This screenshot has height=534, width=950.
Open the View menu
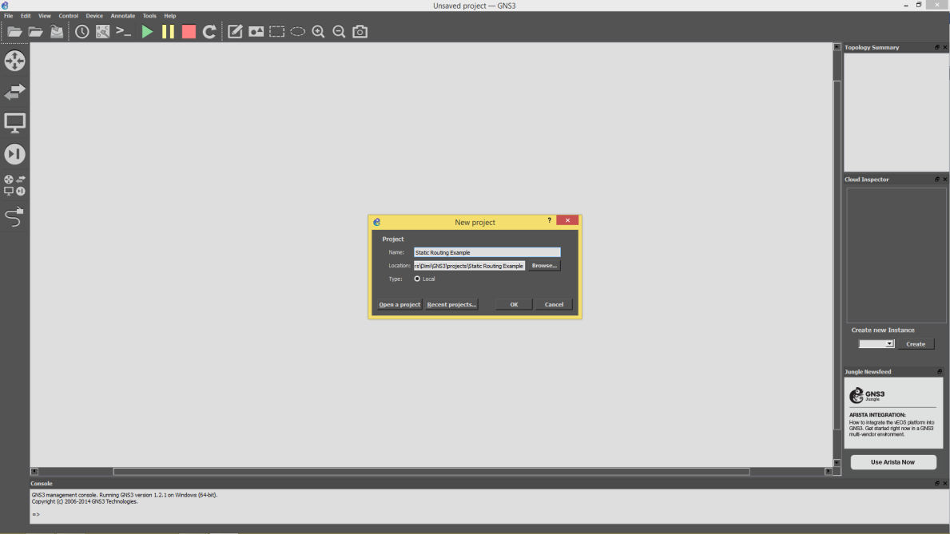click(45, 16)
